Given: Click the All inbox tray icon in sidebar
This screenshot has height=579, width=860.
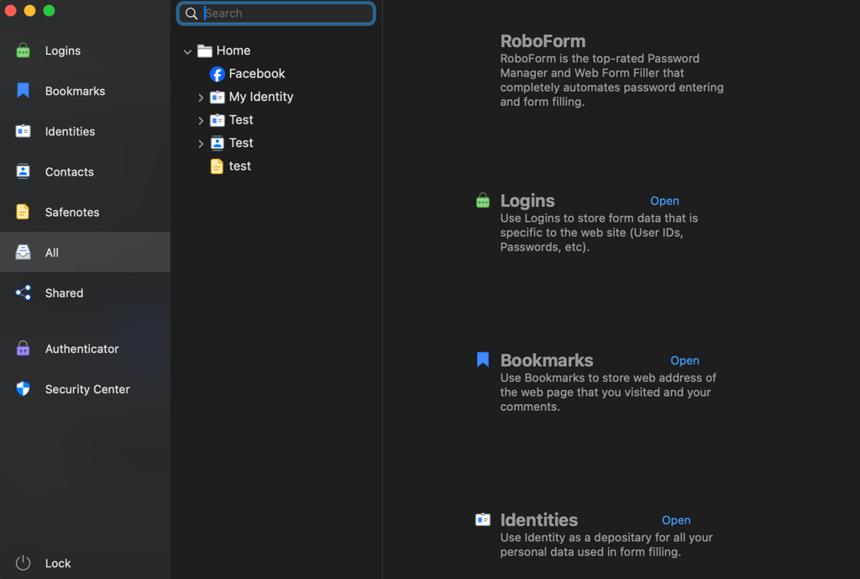Looking at the screenshot, I should pyautogui.click(x=23, y=252).
